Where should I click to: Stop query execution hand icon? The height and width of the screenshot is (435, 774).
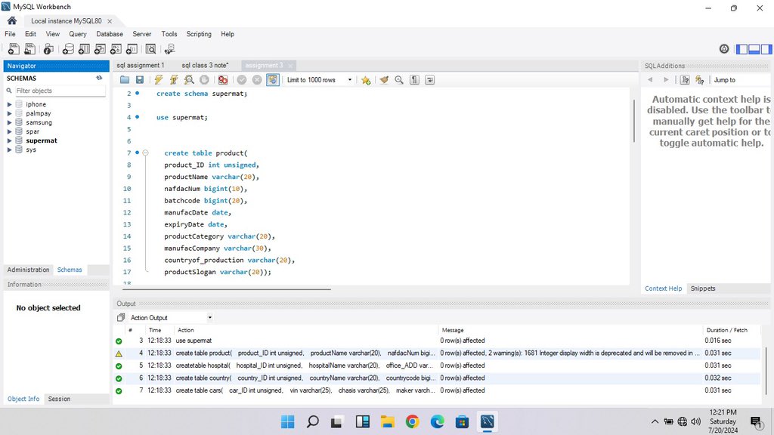[x=204, y=80]
